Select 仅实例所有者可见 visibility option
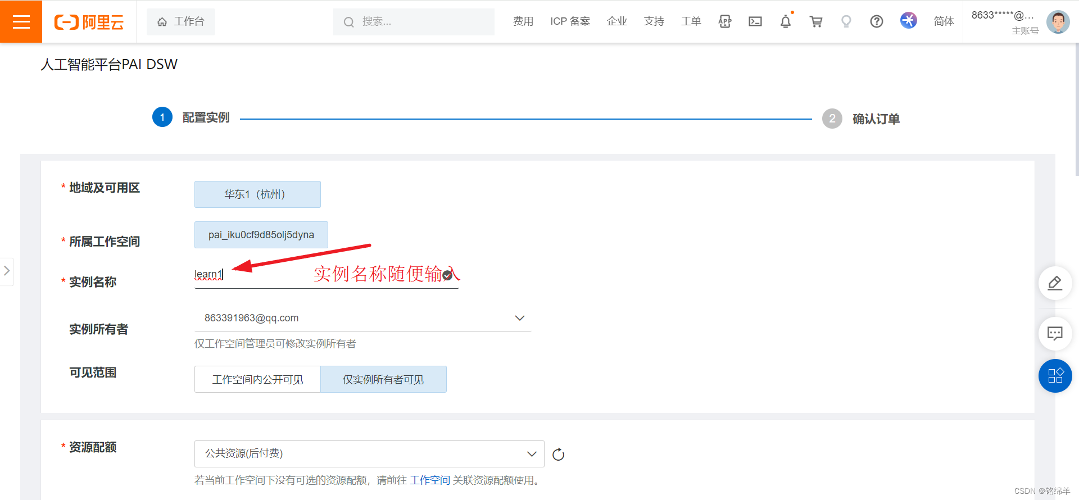 [x=383, y=379]
